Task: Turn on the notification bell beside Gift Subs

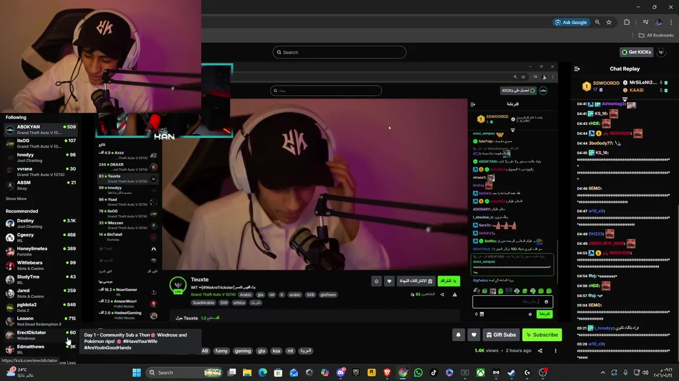Action: coord(458,334)
